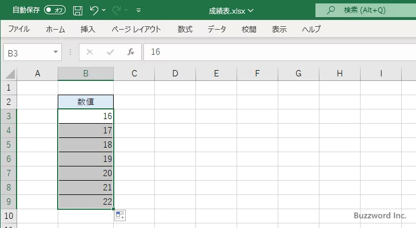Select row 9 header

(9, 202)
